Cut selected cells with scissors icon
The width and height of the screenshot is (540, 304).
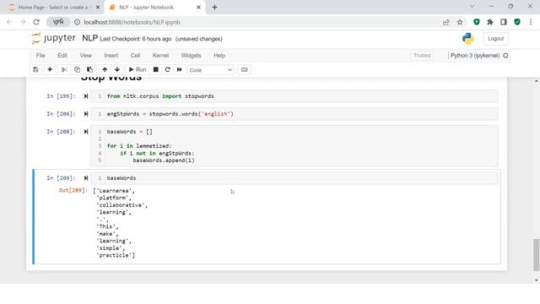[x=64, y=69]
